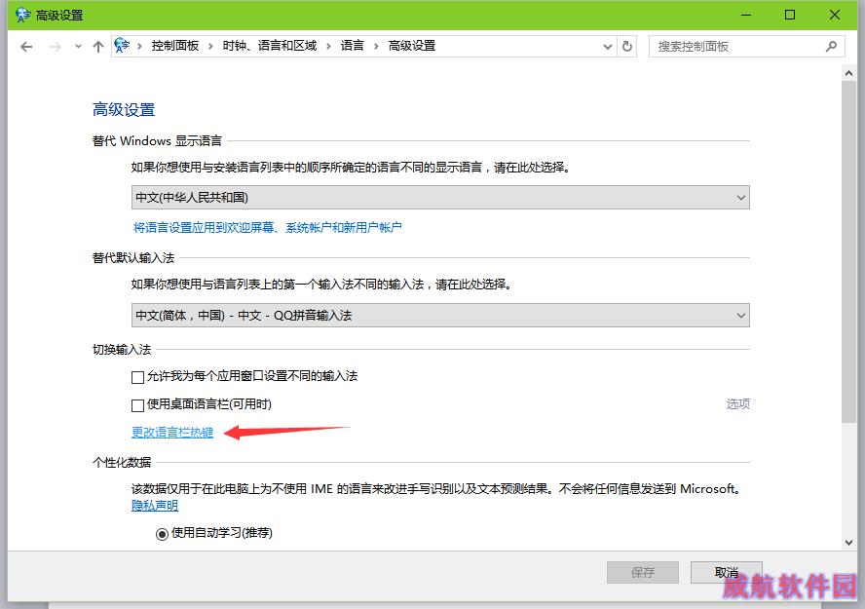
Task: Click the language icon in the address bar
Action: point(122,46)
